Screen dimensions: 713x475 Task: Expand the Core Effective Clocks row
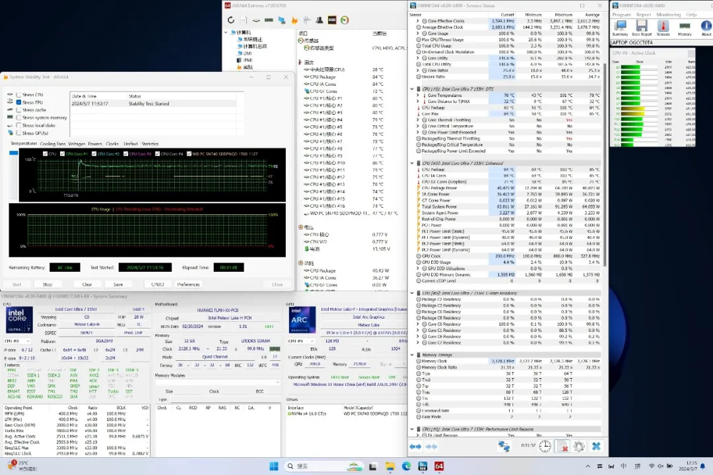[x=417, y=21]
